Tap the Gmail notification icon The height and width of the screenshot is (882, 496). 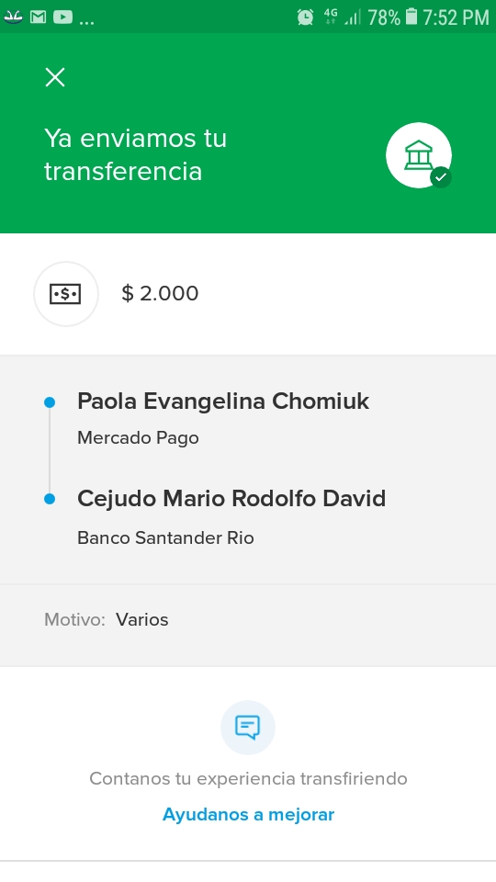[38, 17]
